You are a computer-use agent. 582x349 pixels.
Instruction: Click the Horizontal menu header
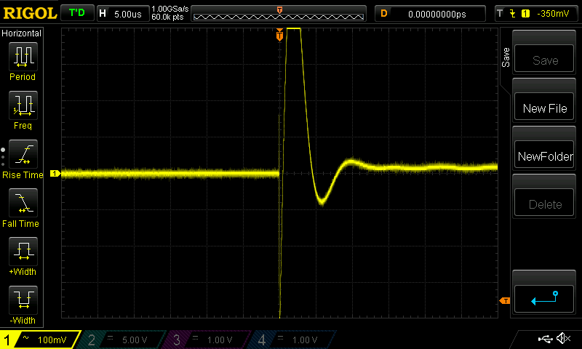coord(22,33)
